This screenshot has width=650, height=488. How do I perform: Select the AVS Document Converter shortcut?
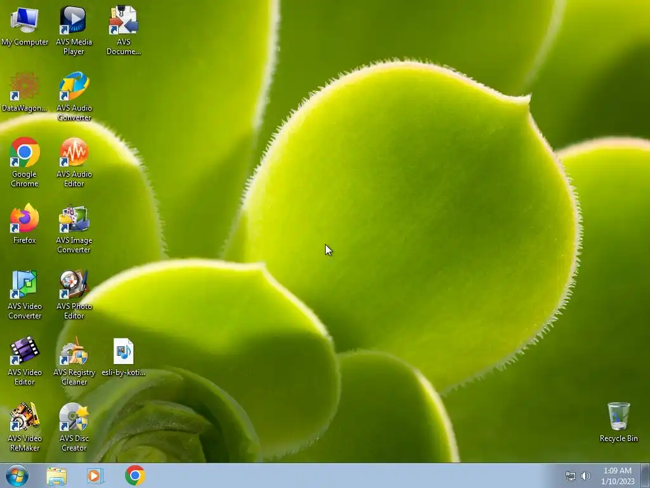(x=124, y=31)
